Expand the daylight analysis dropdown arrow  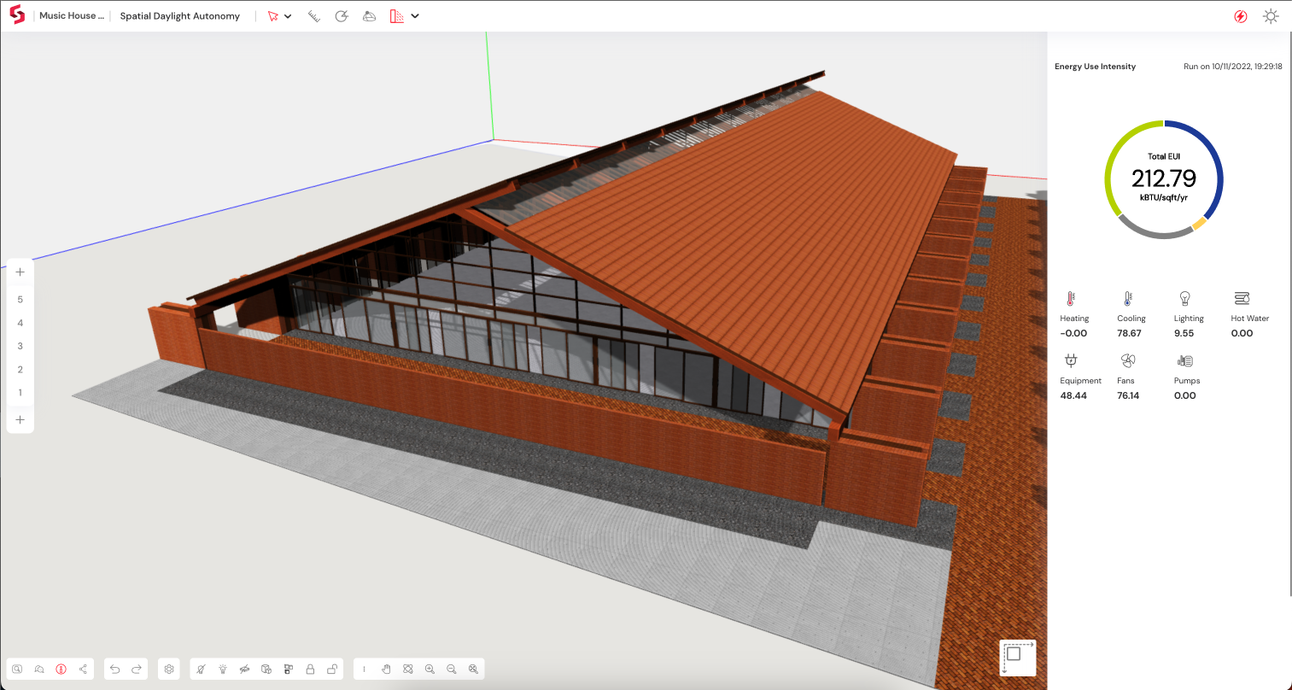415,16
